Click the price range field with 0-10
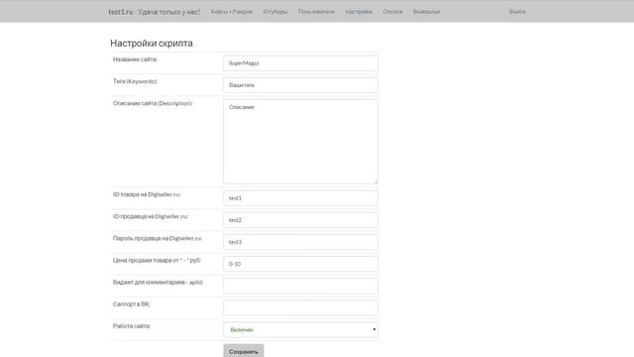Image resolution: width=634 pixels, height=357 pixels. (x=300, y=264)
